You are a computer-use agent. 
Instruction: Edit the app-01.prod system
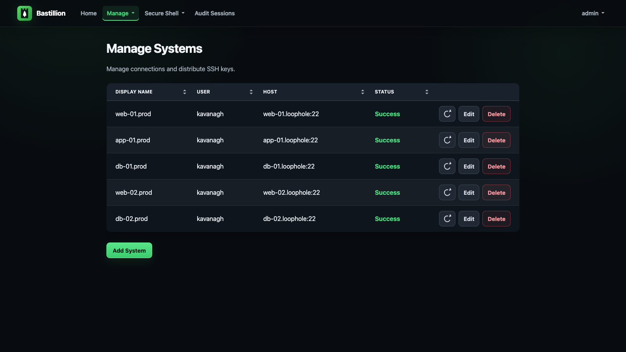pyautogui.click(x=469, y=140)
